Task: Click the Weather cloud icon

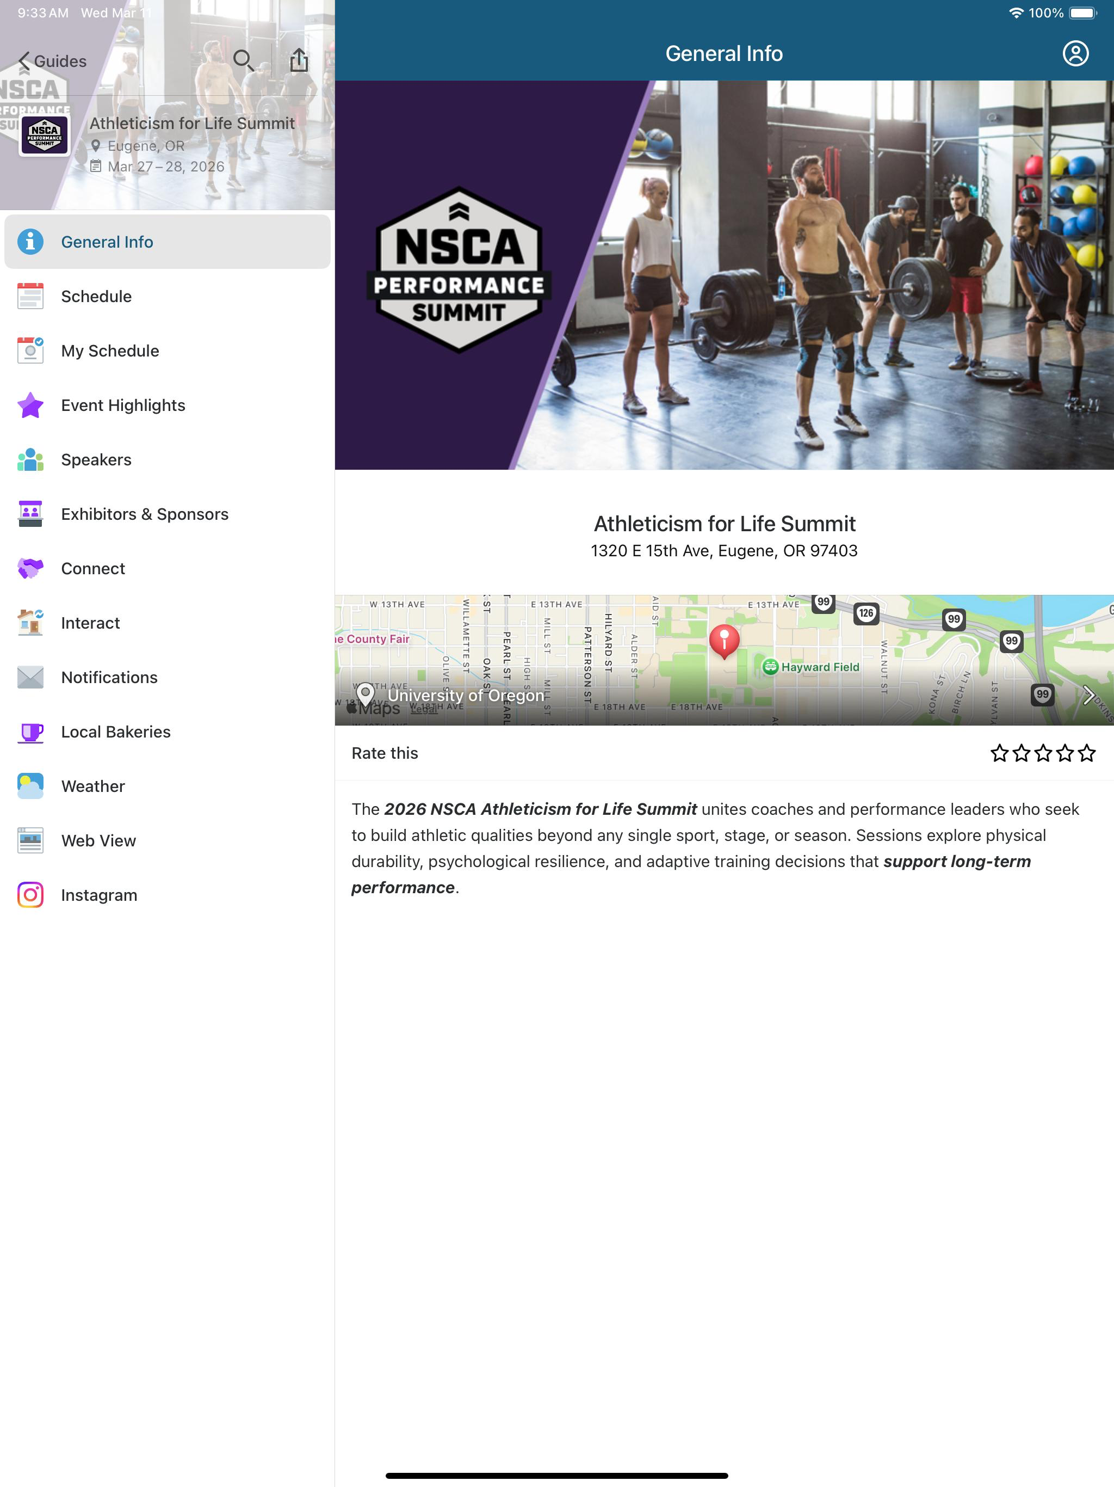Action: (30, 786)
